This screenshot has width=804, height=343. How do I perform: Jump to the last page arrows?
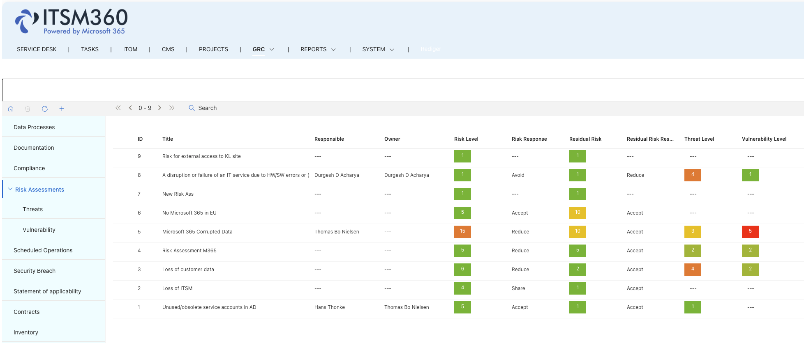tap(172, 108)
